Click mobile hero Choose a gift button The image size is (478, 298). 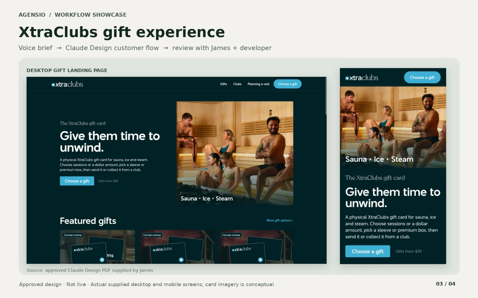pyautogui.click(x=367, y=251)
